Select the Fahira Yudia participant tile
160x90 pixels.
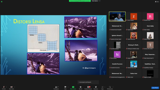point(150,35)
